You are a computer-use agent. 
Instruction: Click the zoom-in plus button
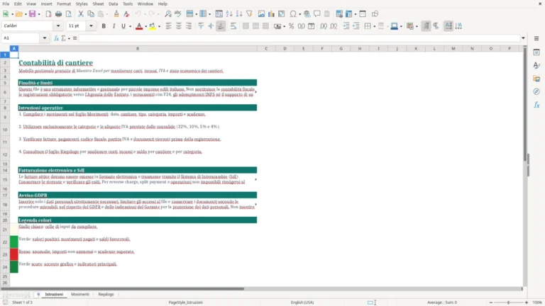(x=527, y=302)
